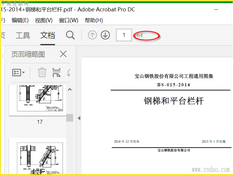Viewport: 234px width, 175px height.
Task: Click the 2014 年 12 月发布 text
Action: point(127,141)
